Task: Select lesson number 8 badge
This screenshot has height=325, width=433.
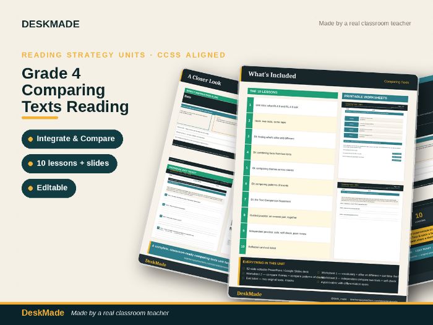Action: (244, 215)
